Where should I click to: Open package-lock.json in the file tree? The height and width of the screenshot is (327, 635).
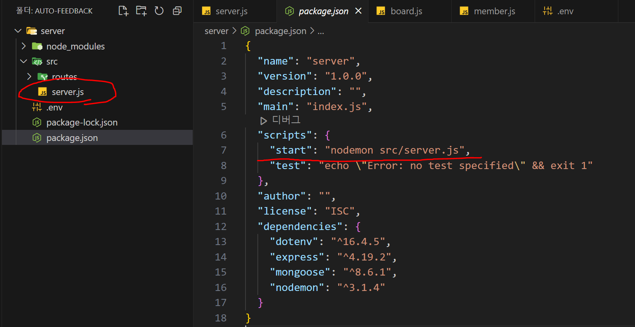82,123
